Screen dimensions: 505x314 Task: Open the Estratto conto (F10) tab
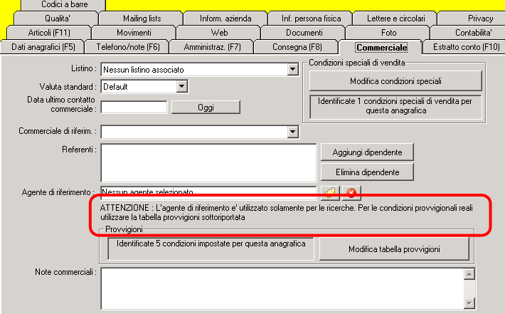point(466,47)
